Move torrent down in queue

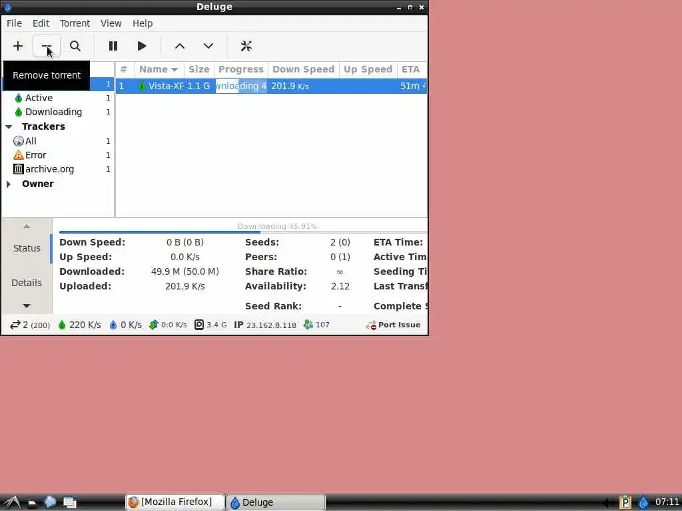pyautogui.click(x=208, y=46)
